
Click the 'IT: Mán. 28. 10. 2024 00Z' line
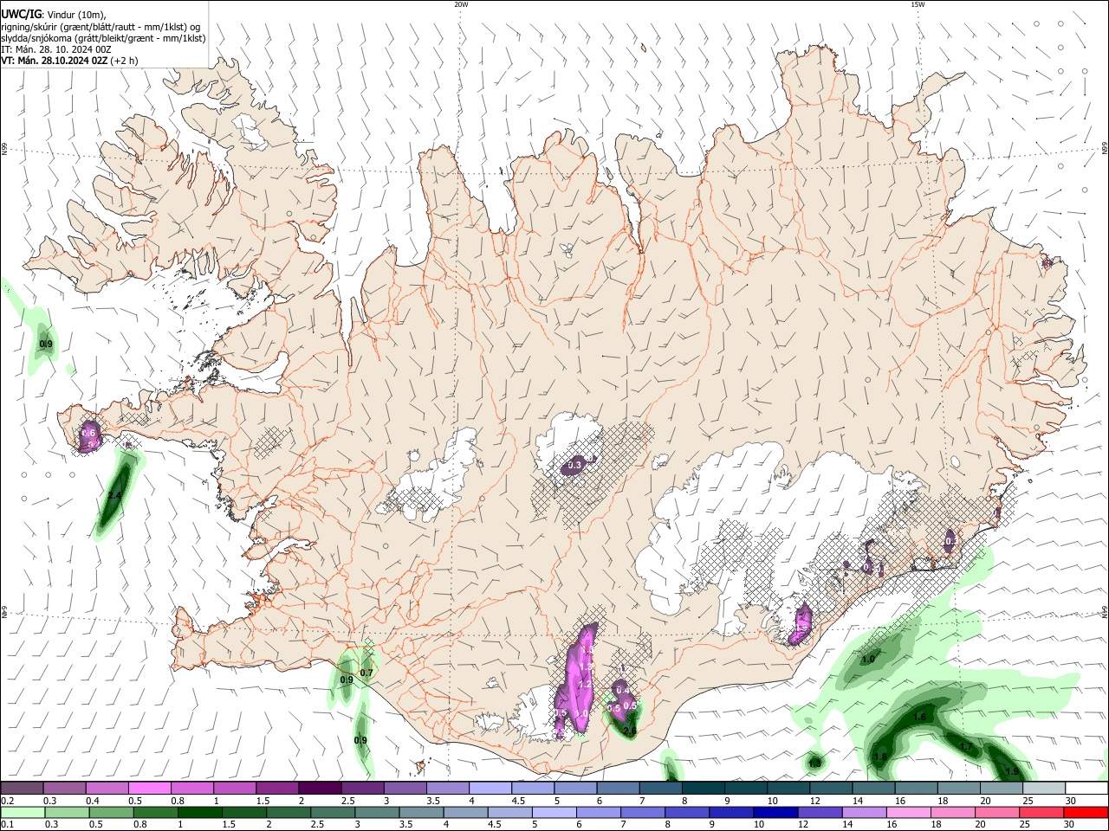pyautogui.click(x=55, y=49)
